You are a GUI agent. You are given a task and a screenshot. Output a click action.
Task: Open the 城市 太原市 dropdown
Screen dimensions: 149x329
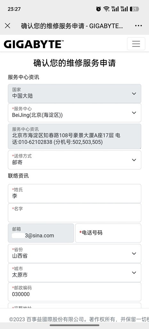pyautogui.click(x=74, y=272)
